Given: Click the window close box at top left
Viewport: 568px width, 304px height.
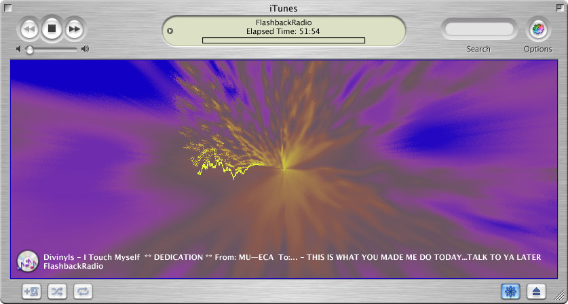Looking at the screenshot, I should tap(8, 7).
